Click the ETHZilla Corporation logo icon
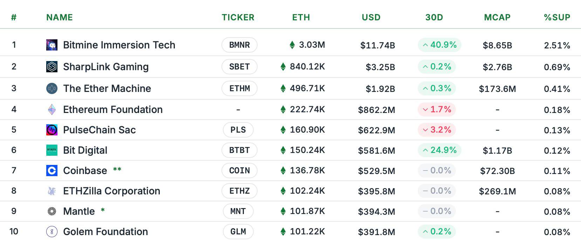The width and height of the screenshot is (581, 240). [x=52, y=191]
